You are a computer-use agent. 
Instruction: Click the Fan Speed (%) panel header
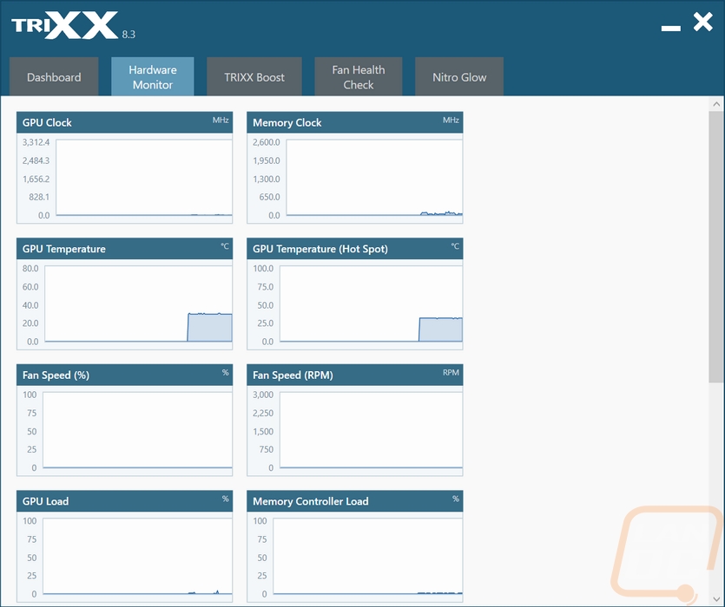[x=124, y=375]
